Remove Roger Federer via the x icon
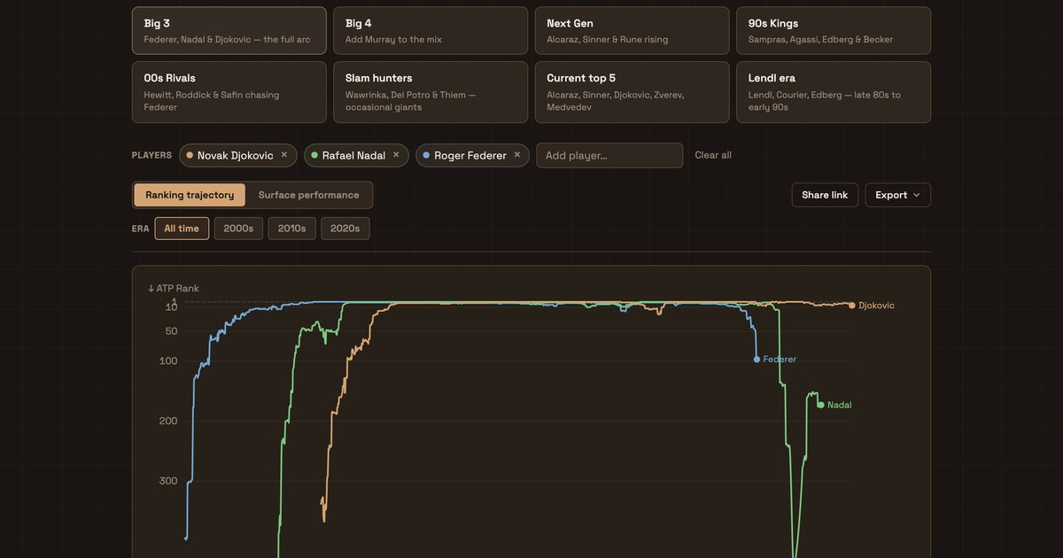The width and height of the screenshot is (1063, 558). (x=517, y=155)
